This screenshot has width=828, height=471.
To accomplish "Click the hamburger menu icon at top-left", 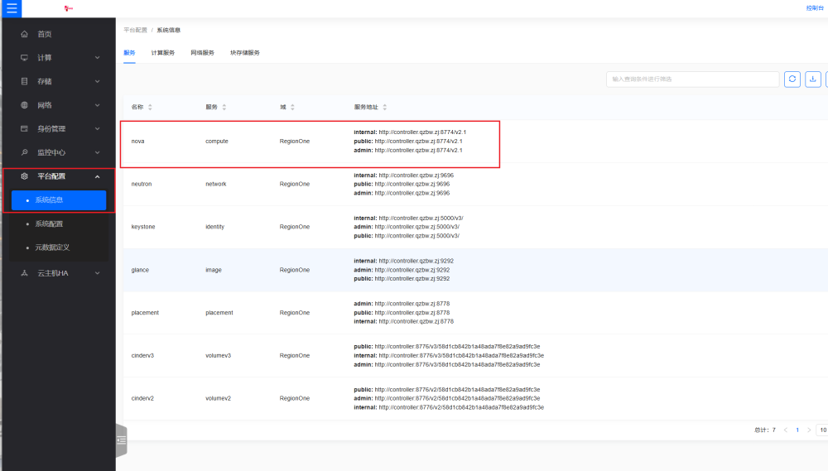I will [12, 9].
